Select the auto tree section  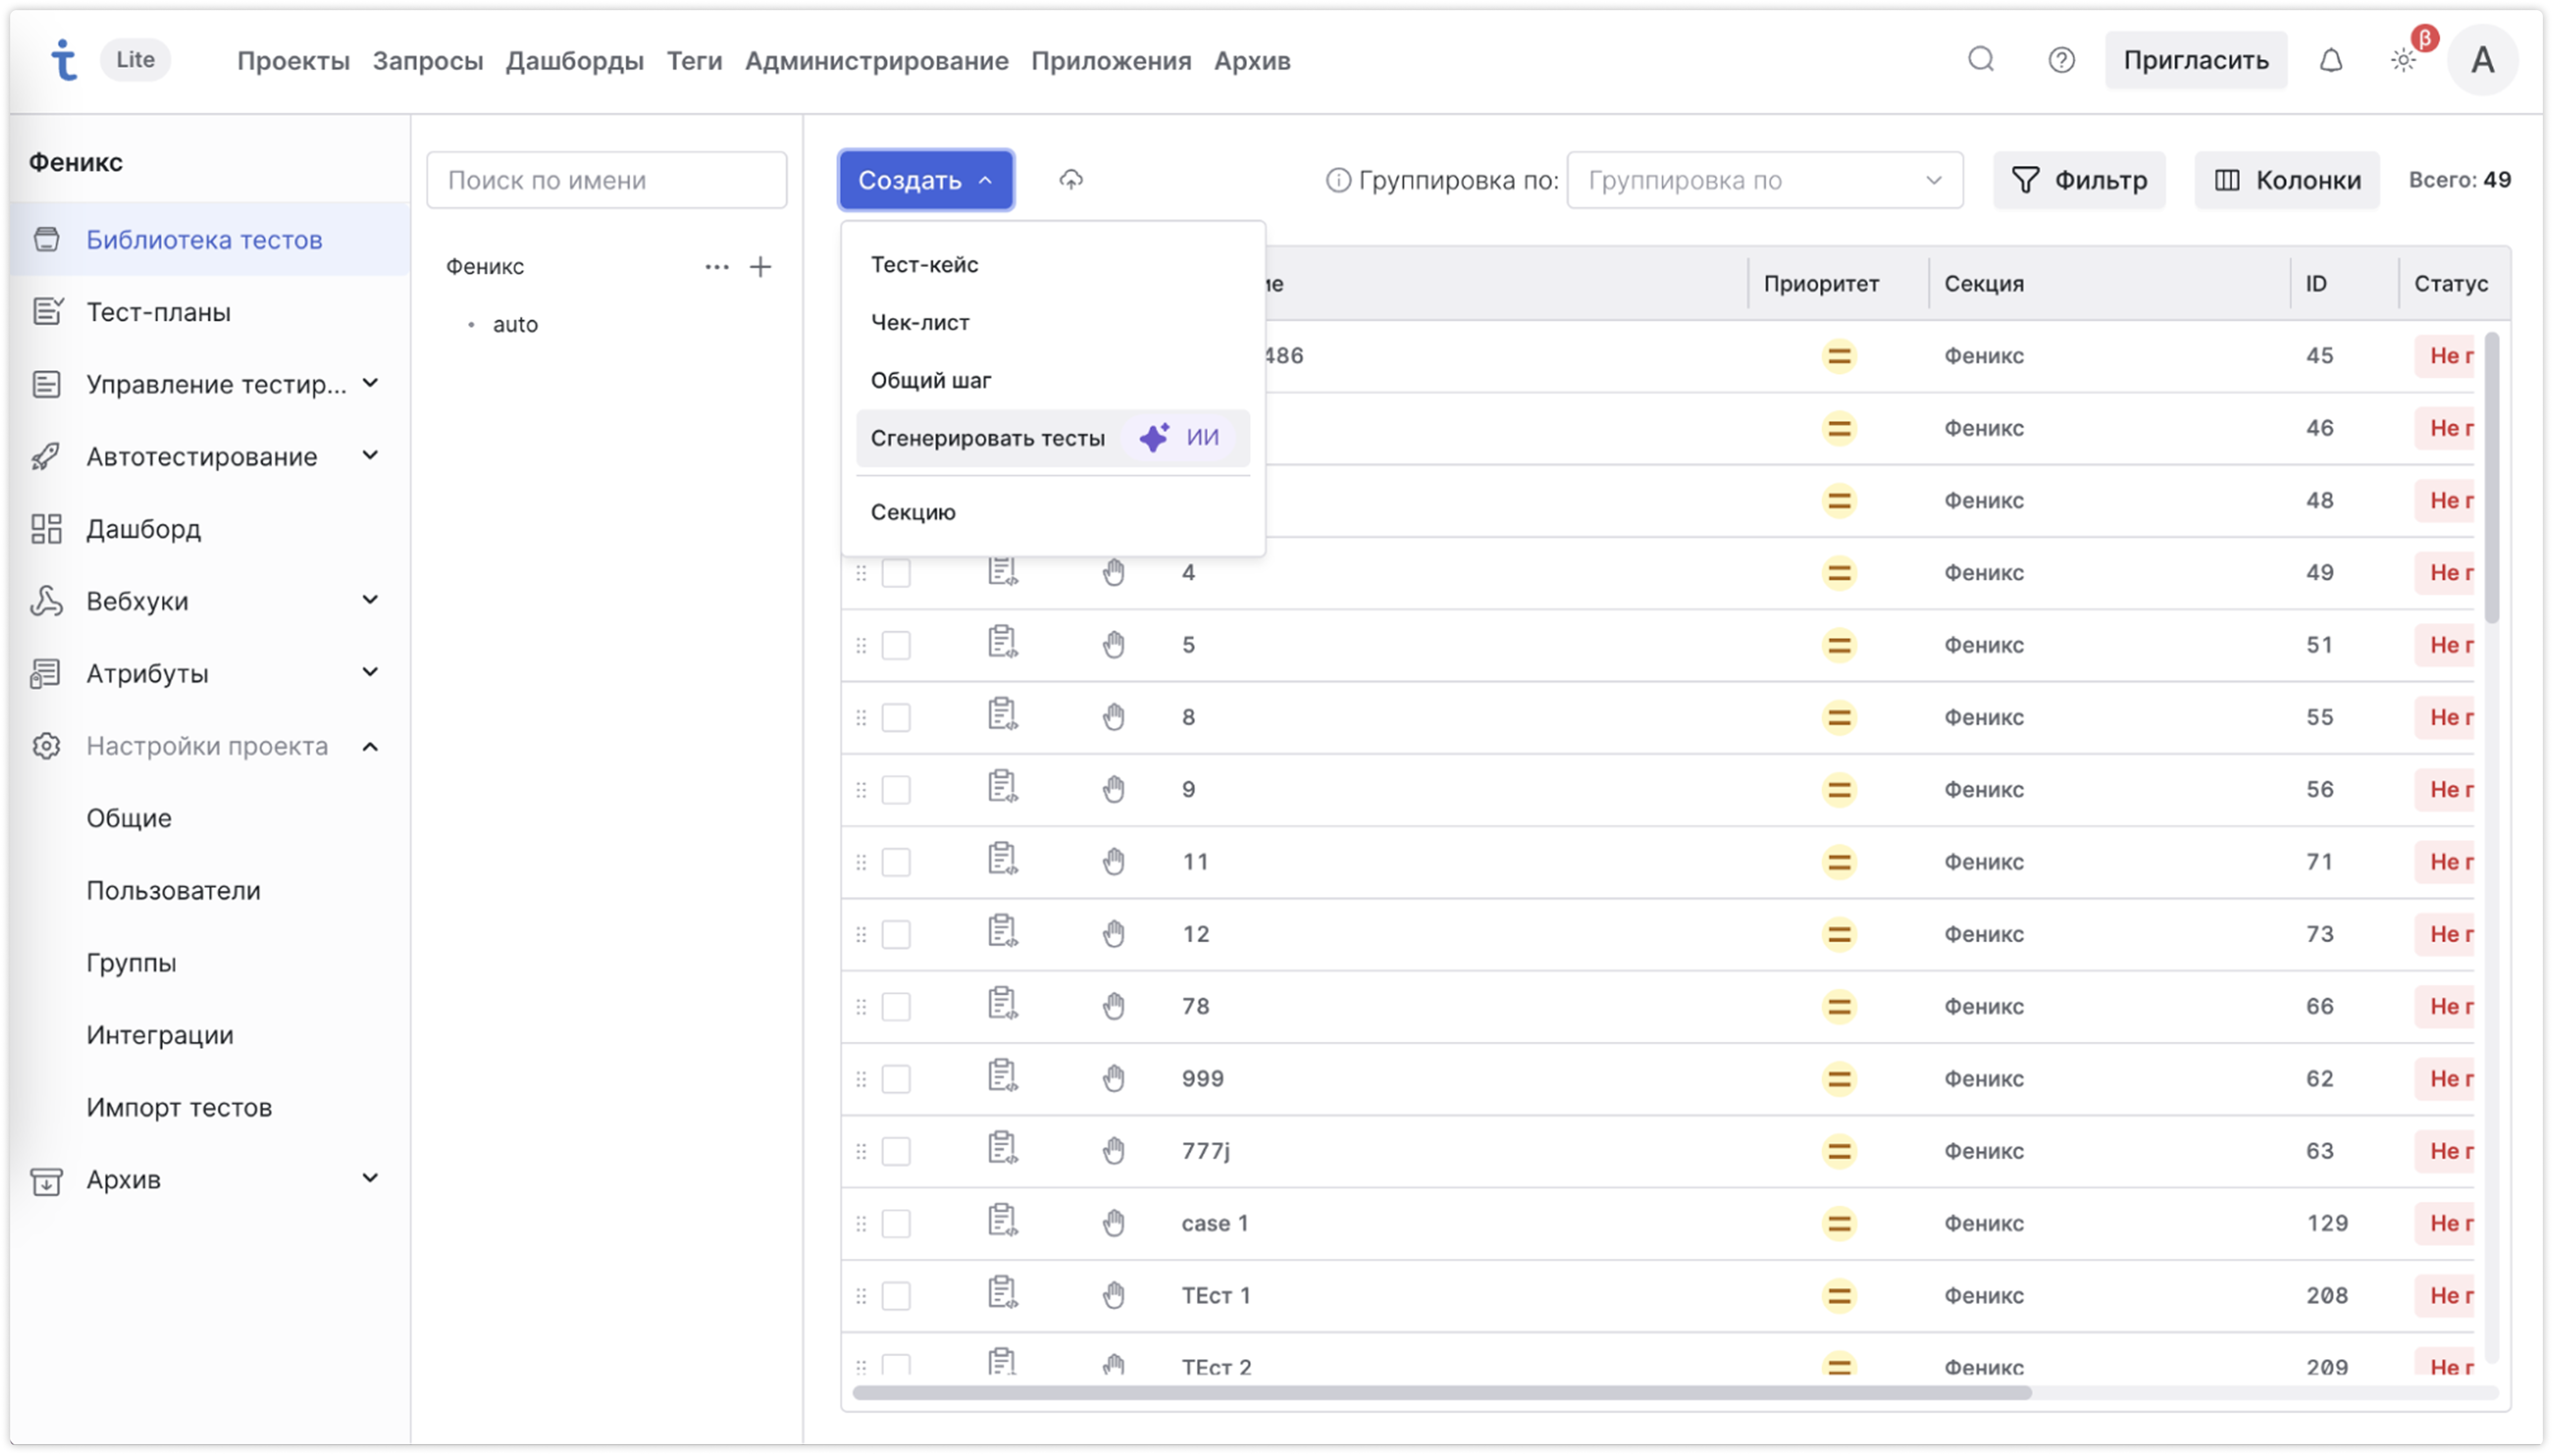(514, 325)
